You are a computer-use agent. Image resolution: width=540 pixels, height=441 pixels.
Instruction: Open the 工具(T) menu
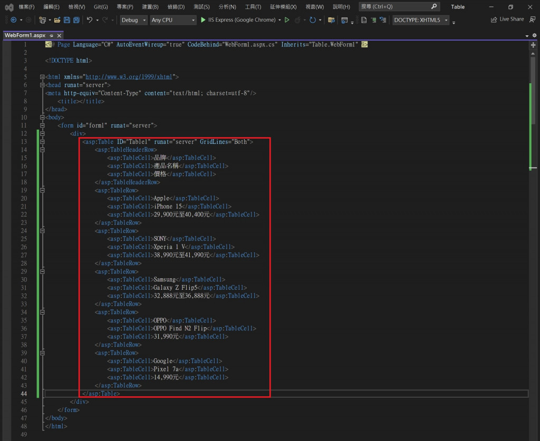click(x=253, y=6)
